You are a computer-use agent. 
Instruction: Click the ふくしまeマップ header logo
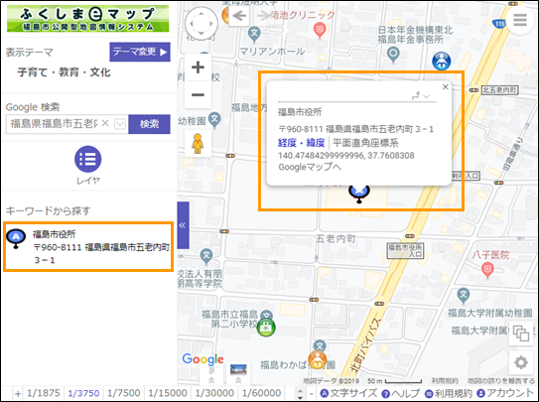point(88,19)
